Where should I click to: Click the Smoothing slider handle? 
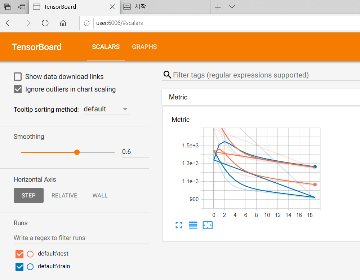click(77, 152)
